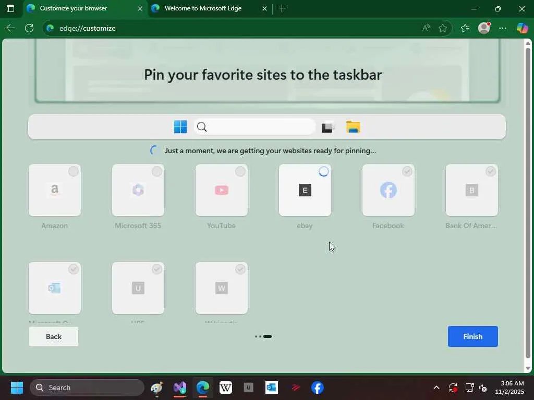
Task: Open pinned U site from taskbar
Action: 249,387
